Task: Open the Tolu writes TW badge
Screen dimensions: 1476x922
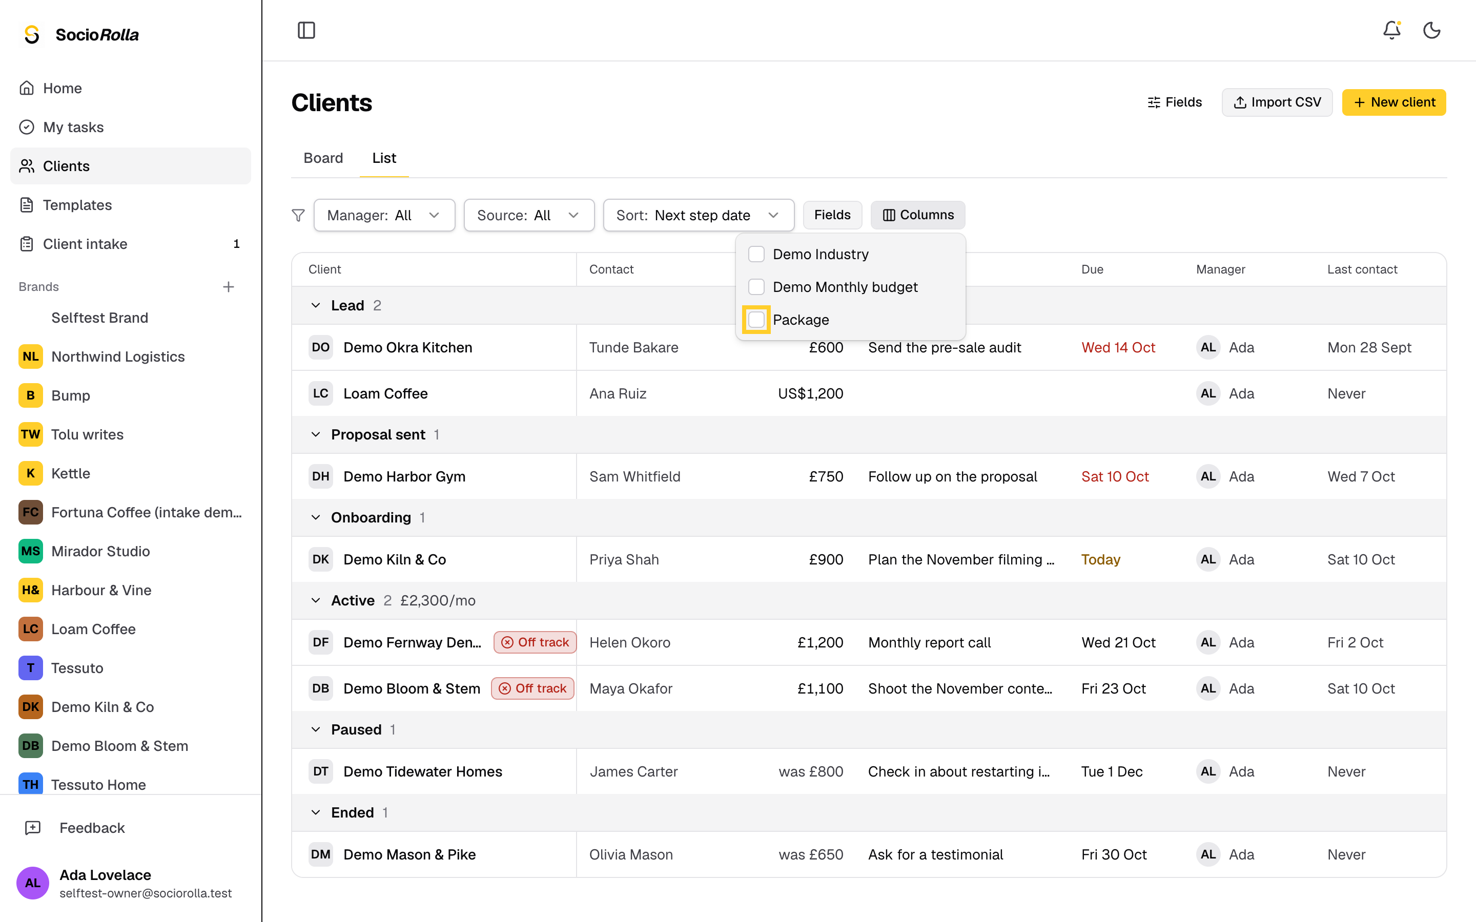Action: pyautogui.click(x=31, y=434)
